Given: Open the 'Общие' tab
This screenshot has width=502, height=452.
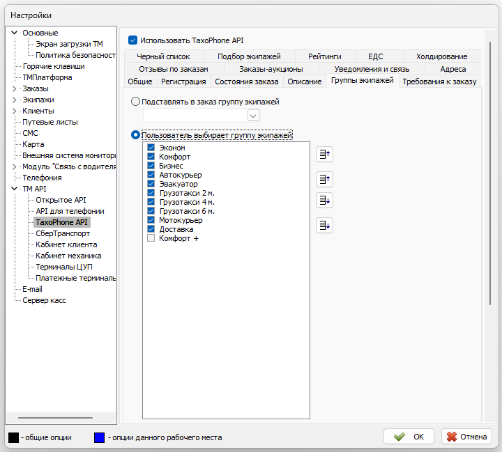Looking at the screenshot, I should click(140, 81).
